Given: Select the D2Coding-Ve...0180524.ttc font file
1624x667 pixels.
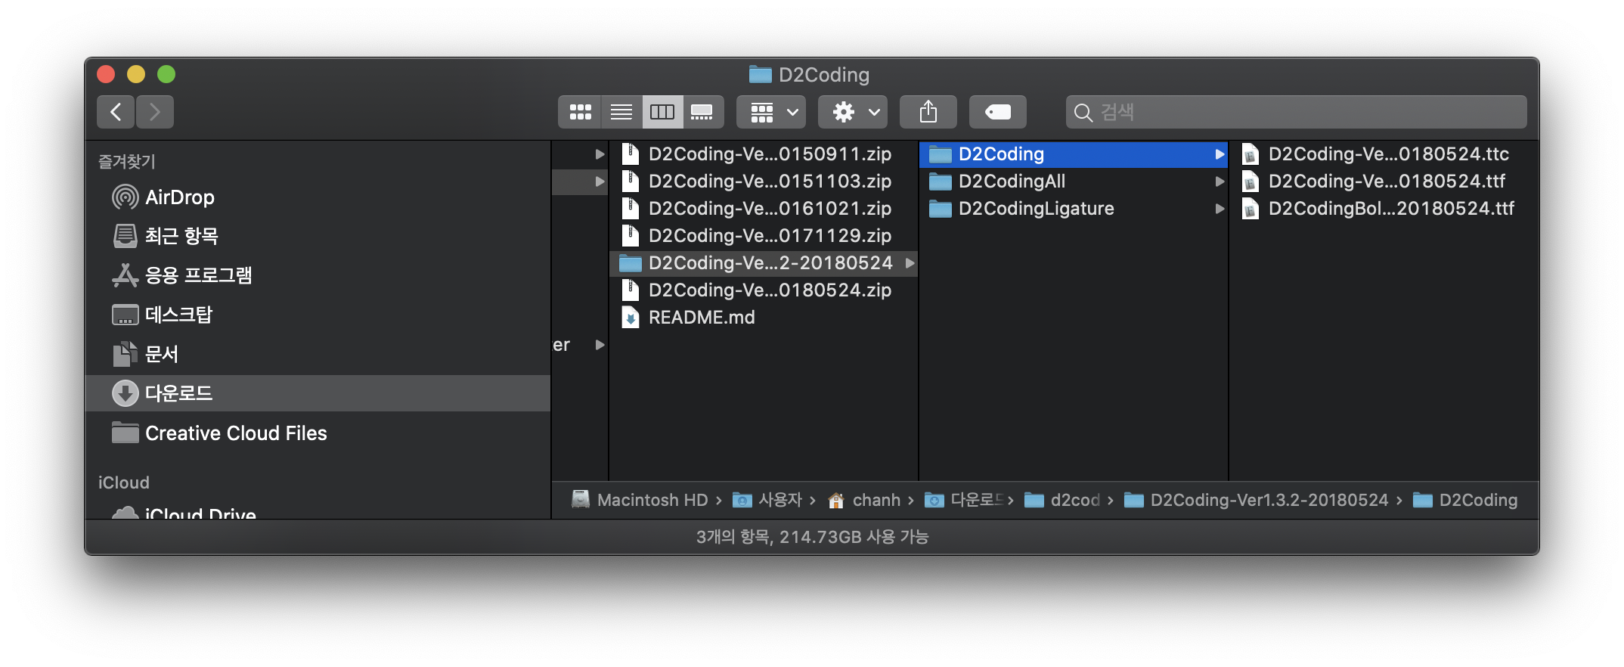Looking at the screenshot, I should point(1384,154).
